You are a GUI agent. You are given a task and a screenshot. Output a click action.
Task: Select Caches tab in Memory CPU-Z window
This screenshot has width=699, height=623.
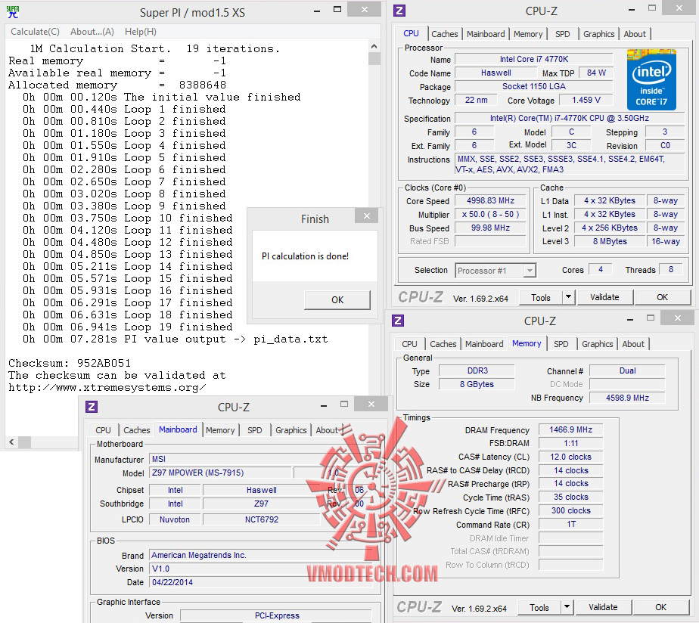[443, 344]
